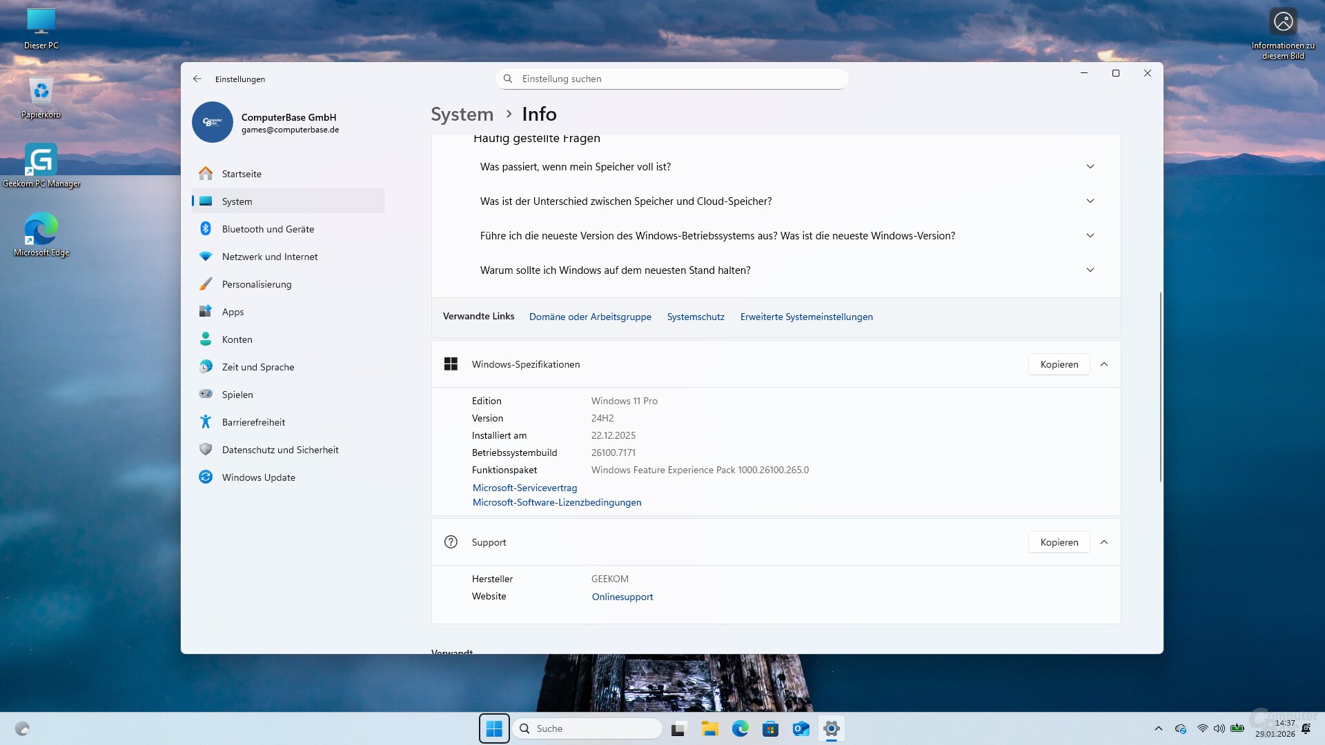Open the Erweiterte Systemeinstellungen link
This screenshot has height=745, width=1325.
pyautogui.click(x=806, y=317)
